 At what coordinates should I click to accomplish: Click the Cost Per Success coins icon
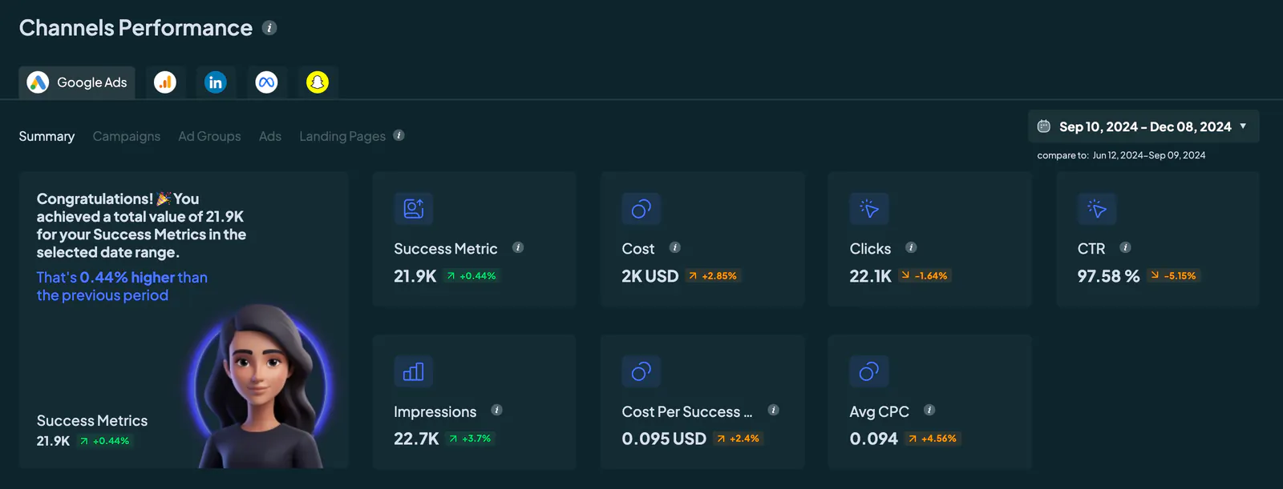pyautogui.click(x=641, y=371)
